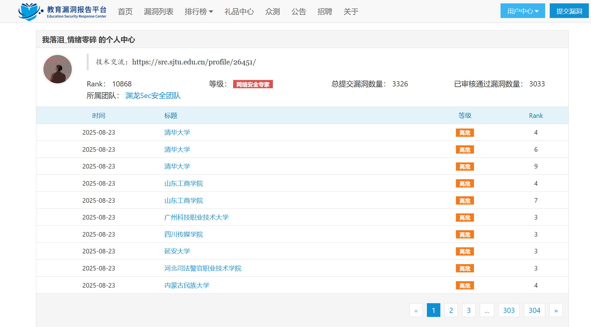Go to the next page arrow »
Image resolution: width=591 pixels, height=327 pixels.
click(556, 311)
